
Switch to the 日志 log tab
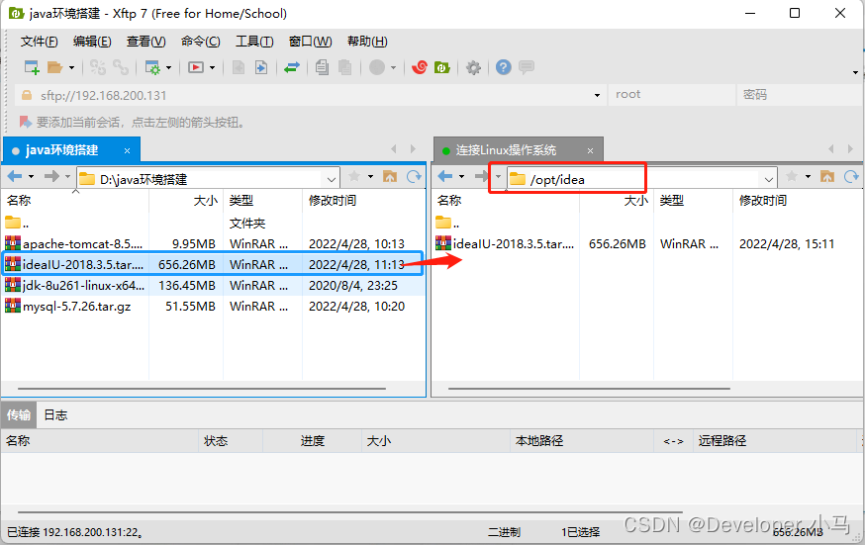pyautogui.click(x=55, y=415)
